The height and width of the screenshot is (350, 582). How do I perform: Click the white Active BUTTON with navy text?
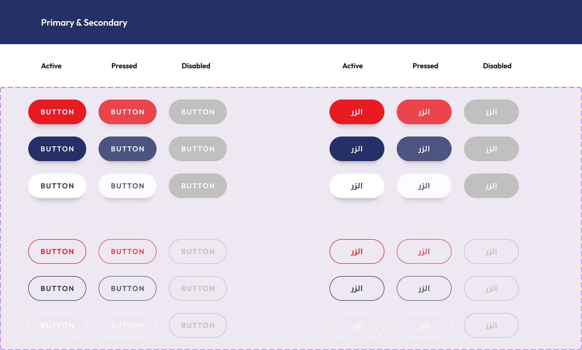57,186
